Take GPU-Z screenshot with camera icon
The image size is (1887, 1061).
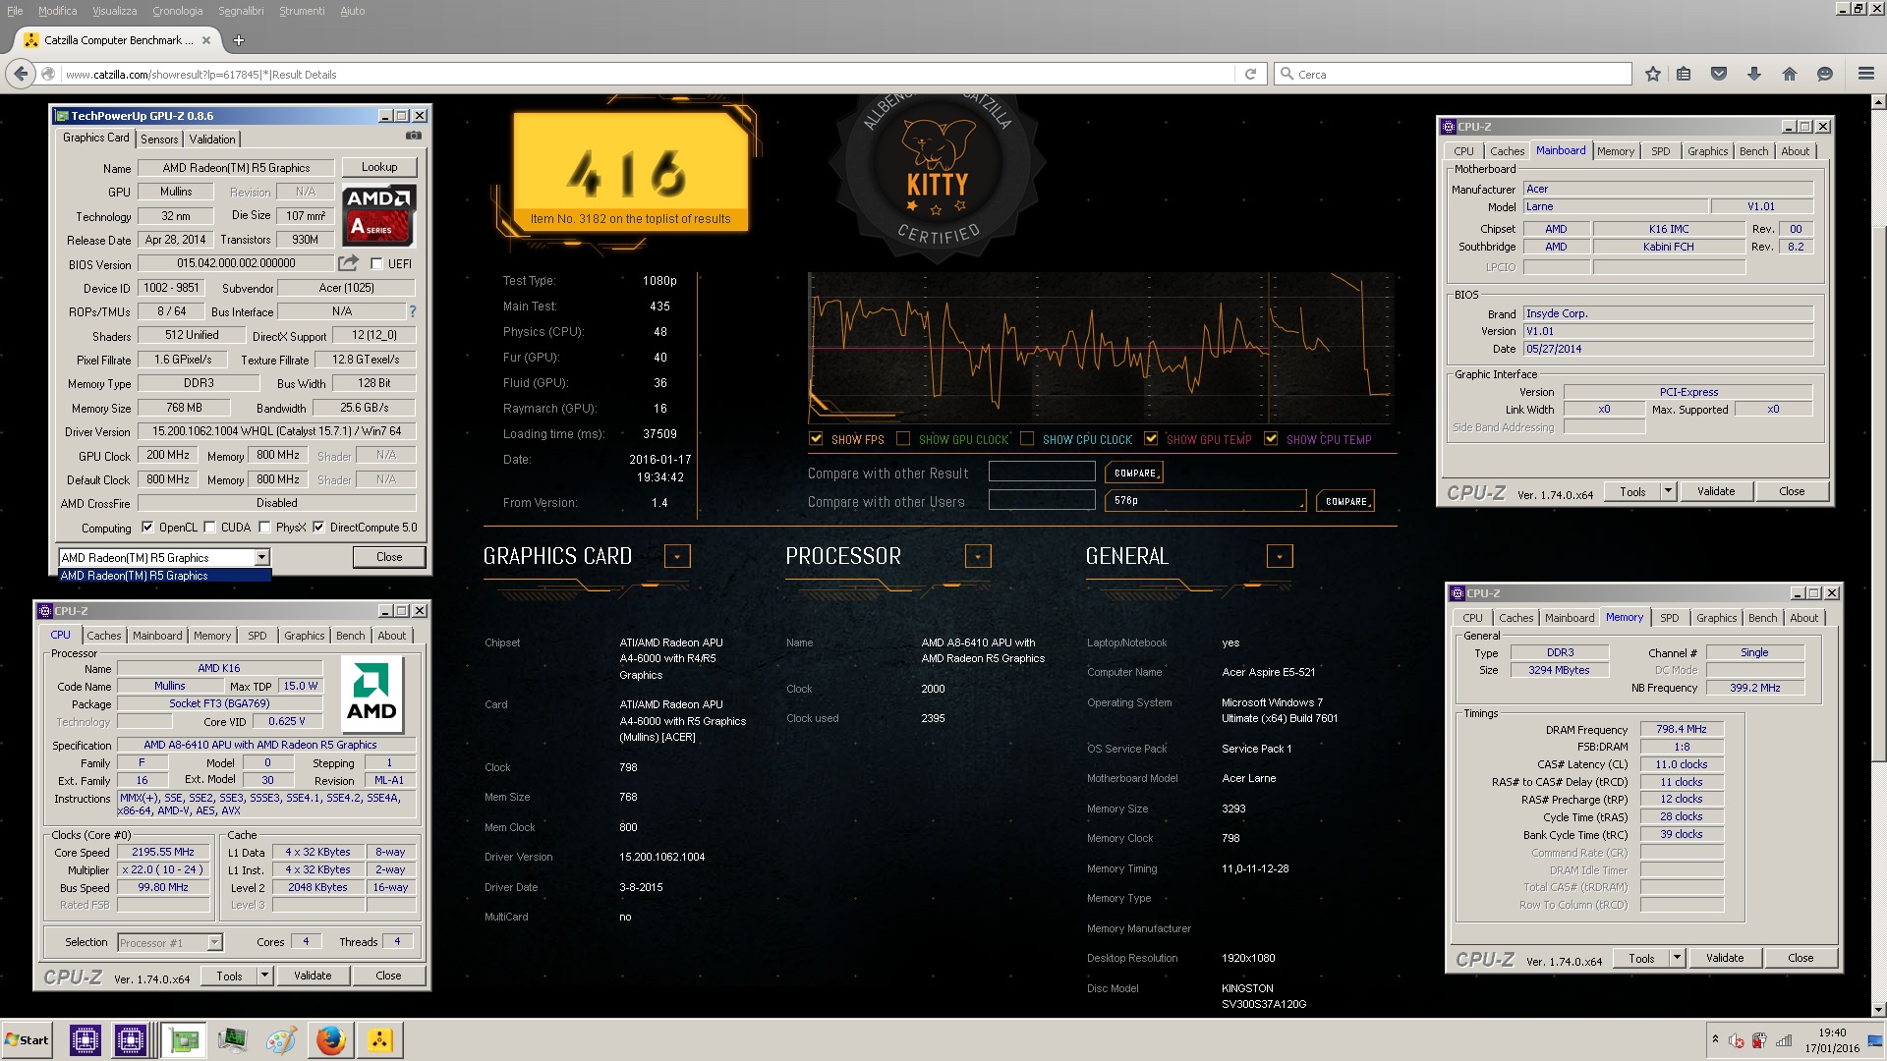(414, 136)
